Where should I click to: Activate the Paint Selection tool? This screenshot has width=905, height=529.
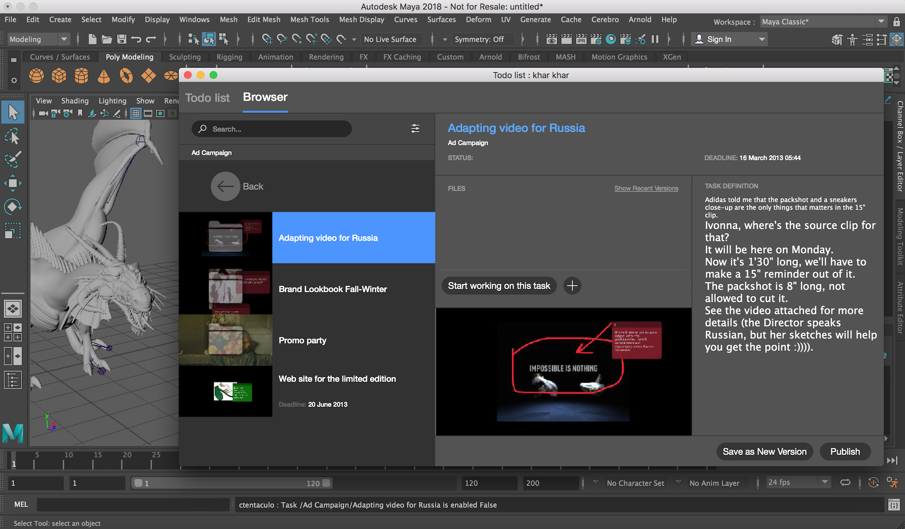pos(13,159)
